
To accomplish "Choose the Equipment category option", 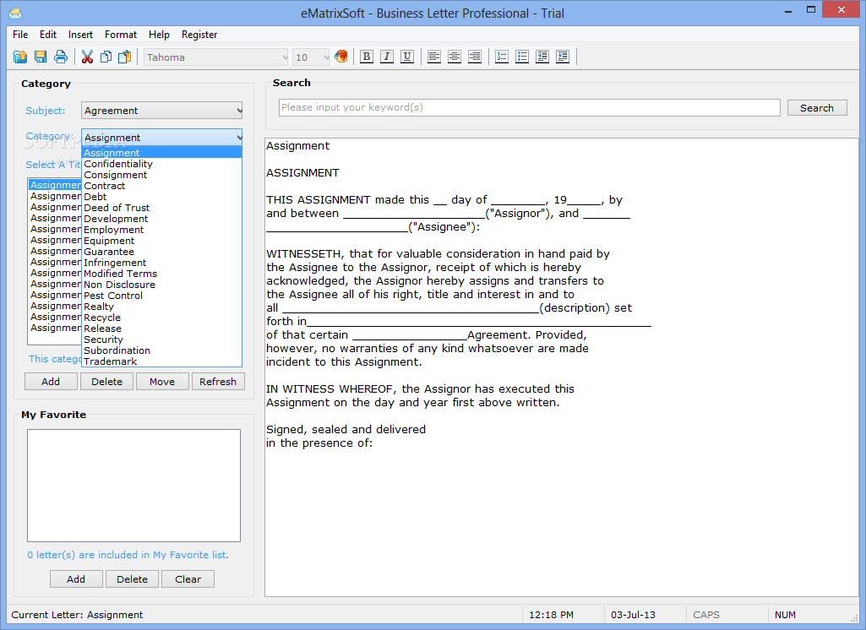I will click(162, 241).
